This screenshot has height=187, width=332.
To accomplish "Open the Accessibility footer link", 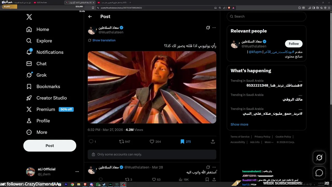I will pyautogui.click(x=238, y=142).
